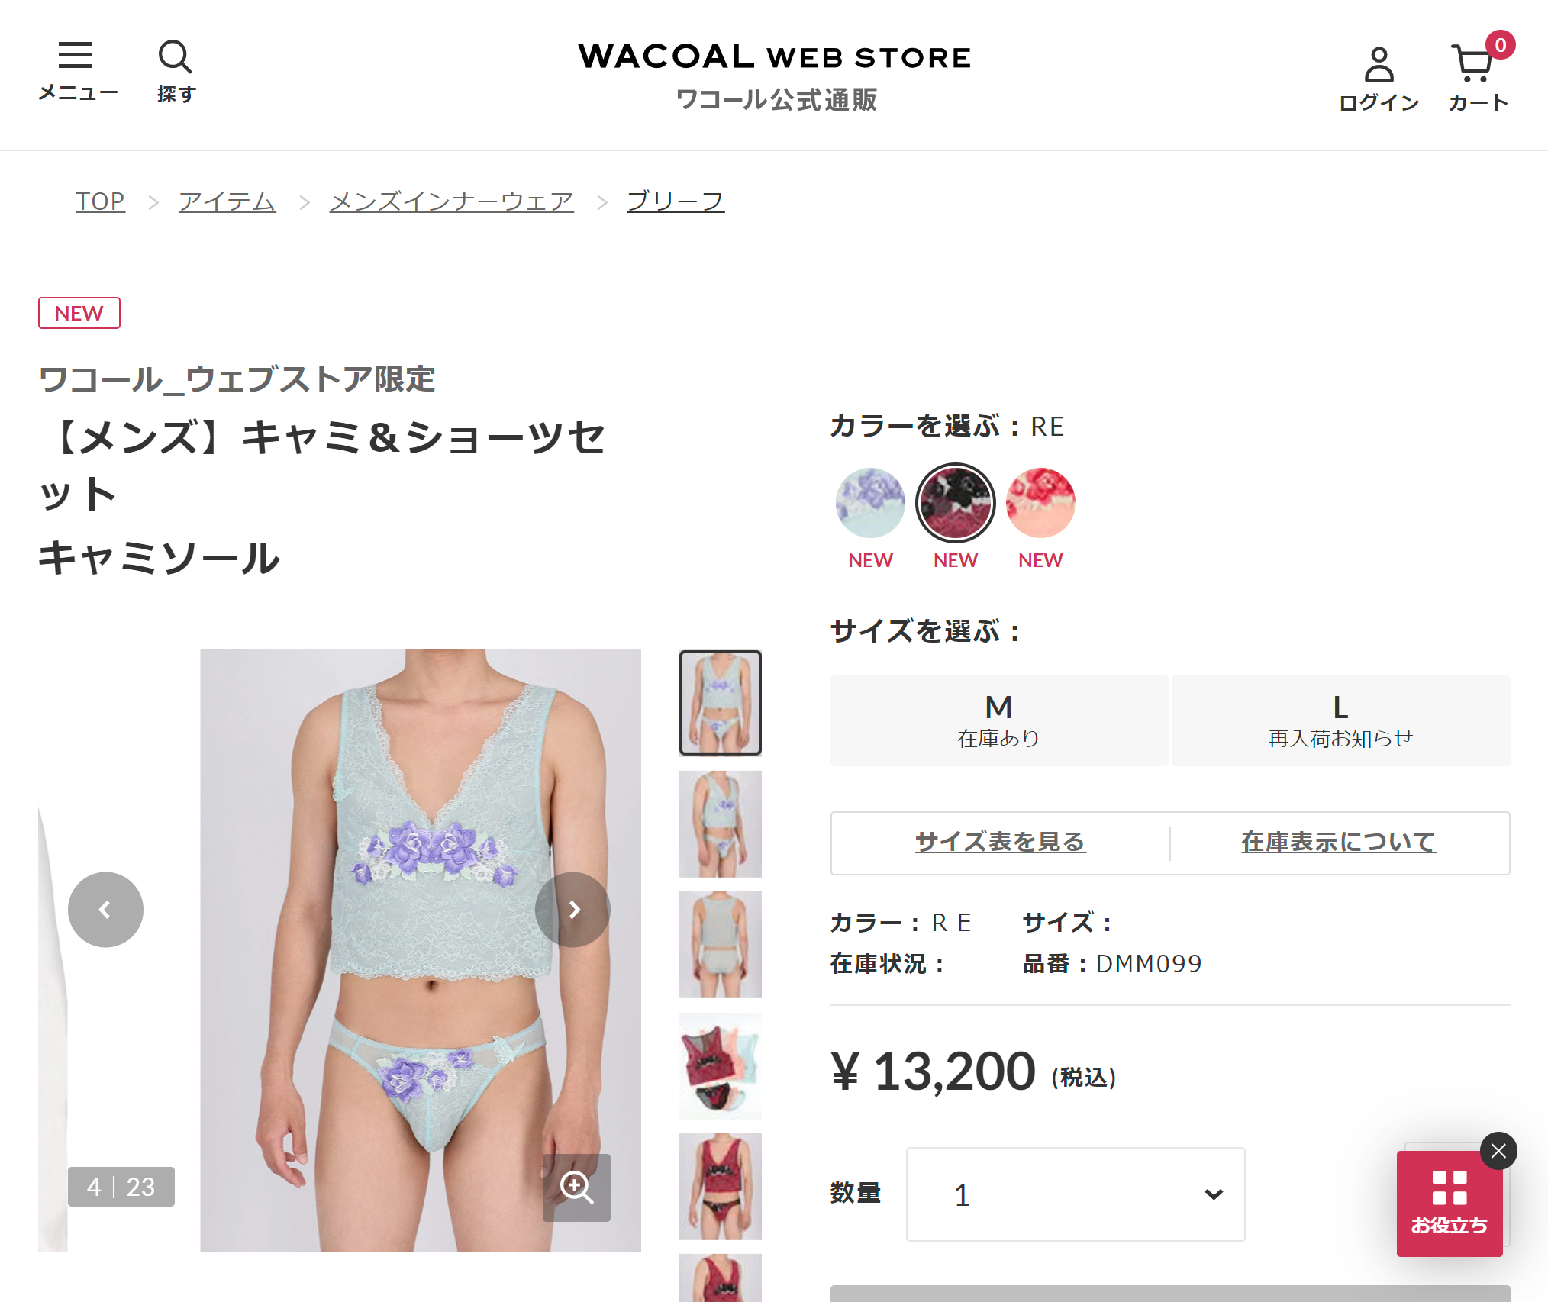Viewport: 1548px width, 1302px height.
Task: Open the ログイン user account icon
Action: click(x=1379, y=79)
